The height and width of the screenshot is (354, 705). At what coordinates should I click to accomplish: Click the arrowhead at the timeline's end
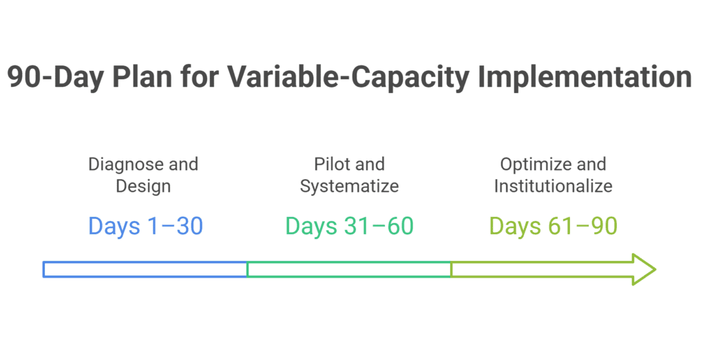(644, 269)
